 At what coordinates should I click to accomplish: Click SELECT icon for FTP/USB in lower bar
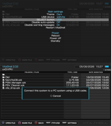click(x=48, y=123)
